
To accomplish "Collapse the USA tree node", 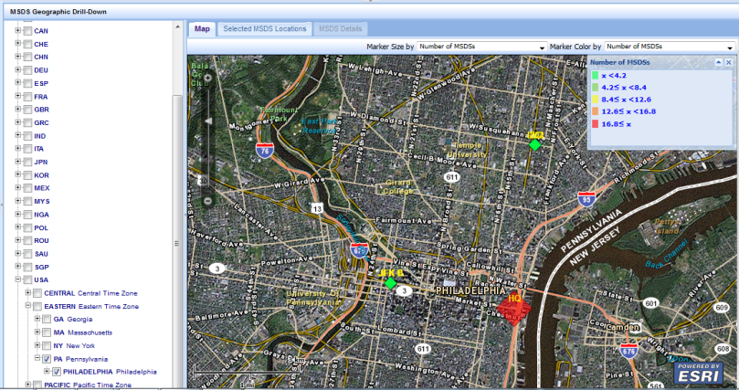I will (x=18, y=279).
